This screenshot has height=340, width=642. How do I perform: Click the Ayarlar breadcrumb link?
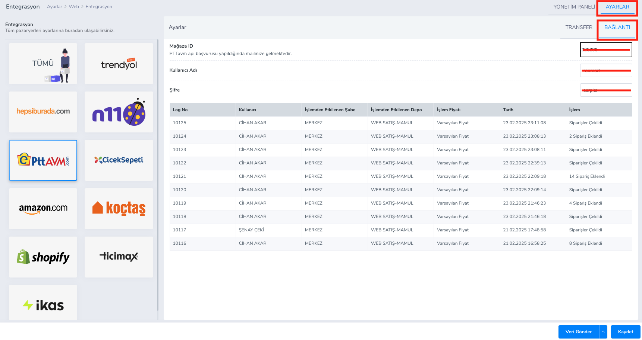click(x=54, y=7)
